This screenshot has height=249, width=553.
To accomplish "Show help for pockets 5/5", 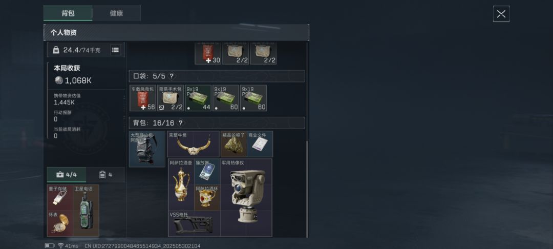I will tap(172, 76).
